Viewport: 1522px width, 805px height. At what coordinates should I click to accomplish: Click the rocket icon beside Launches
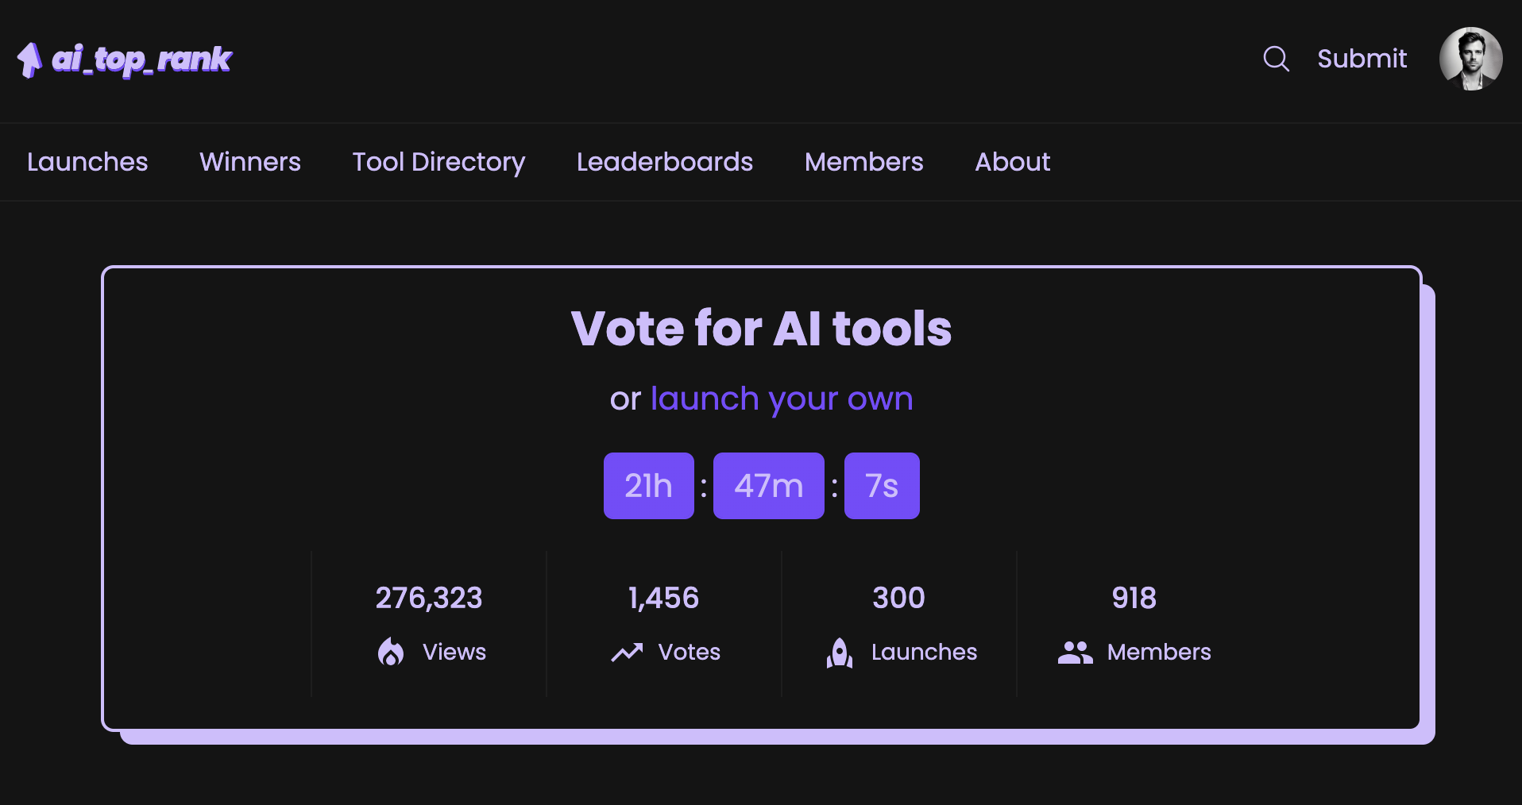pyautogui.click(x=840, y=653)
